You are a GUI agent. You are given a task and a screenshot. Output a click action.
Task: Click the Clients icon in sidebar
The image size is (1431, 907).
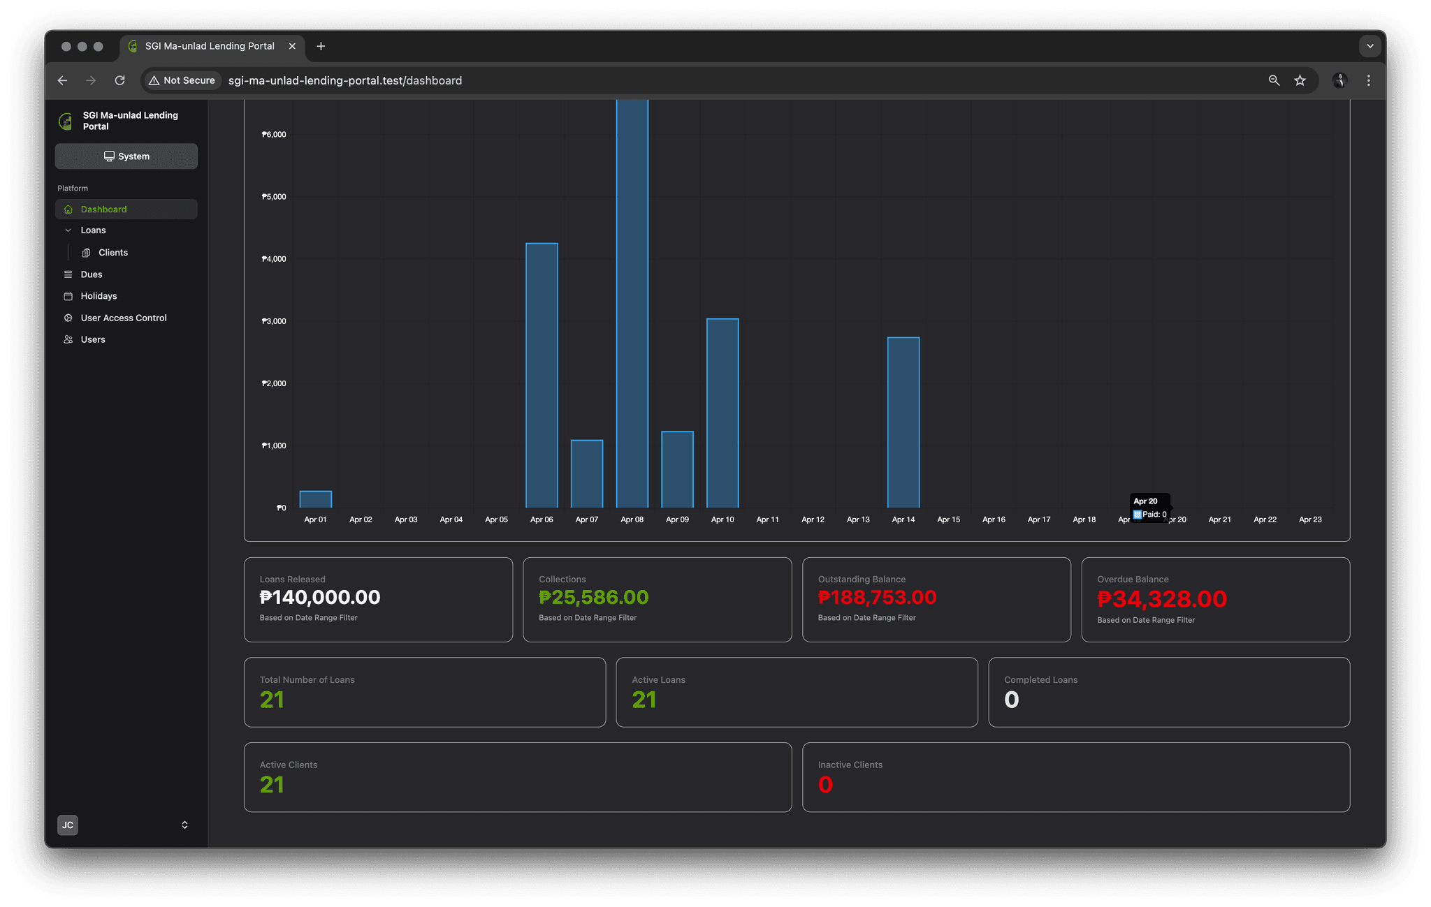pyautogui.click(x=87, y=253)
